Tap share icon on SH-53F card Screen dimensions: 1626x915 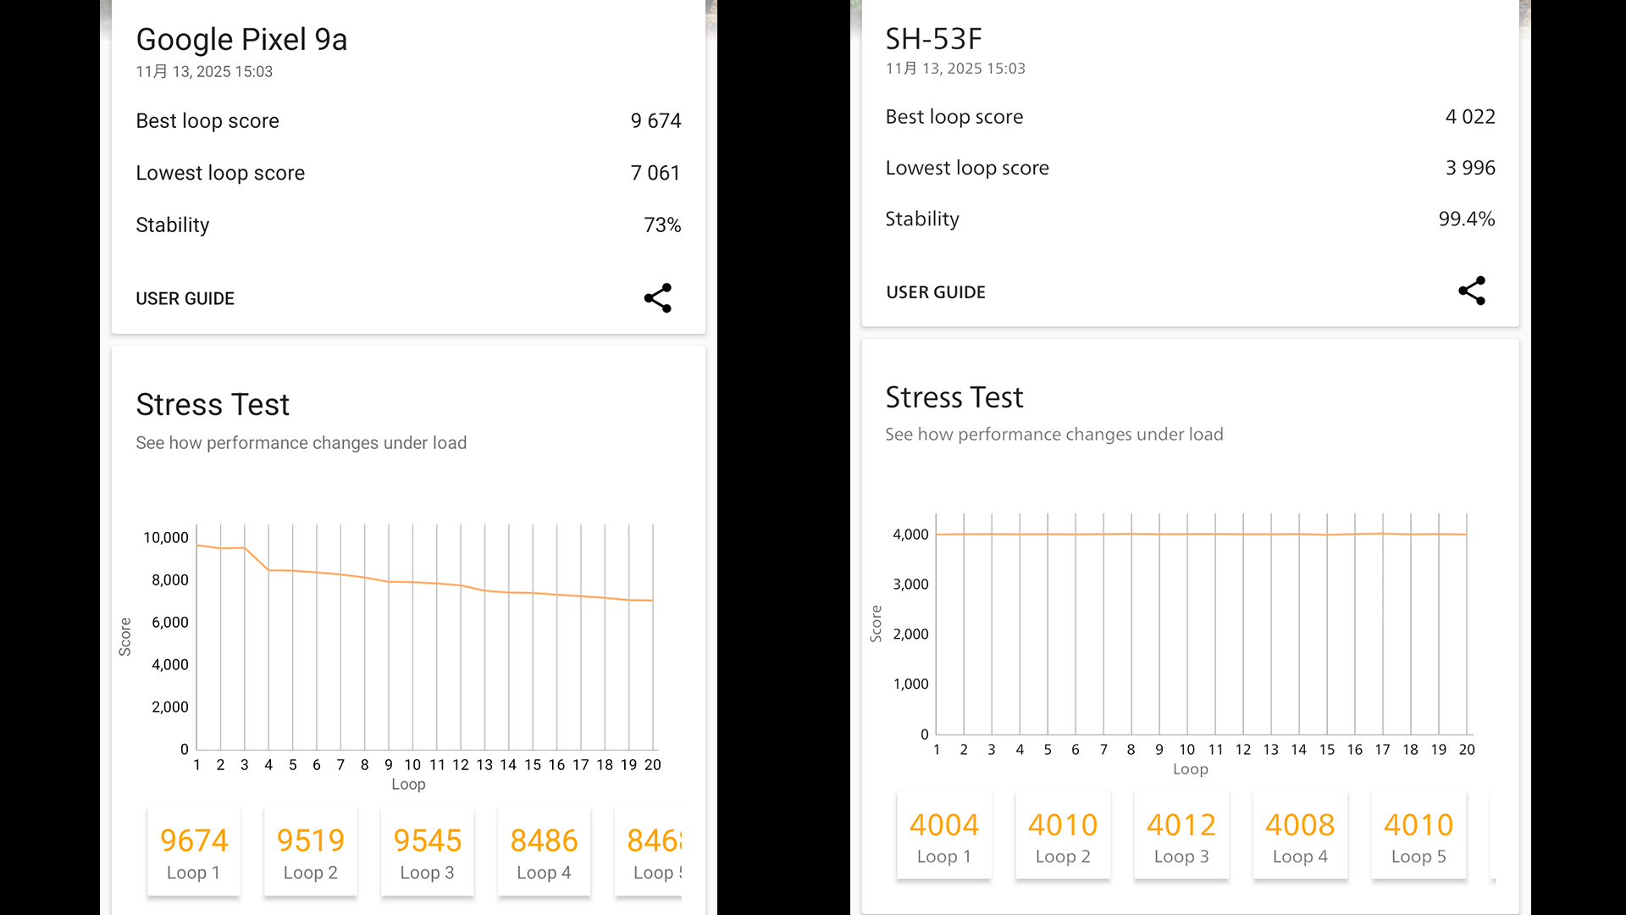pyautogui.click(x=1472, y=291)
